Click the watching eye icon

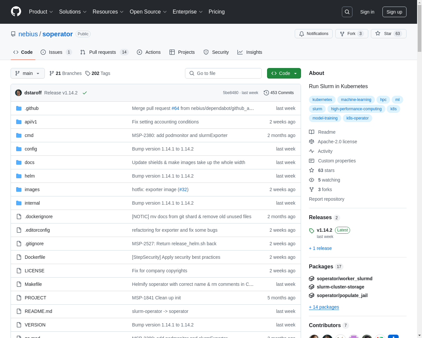tap(312, 180)
